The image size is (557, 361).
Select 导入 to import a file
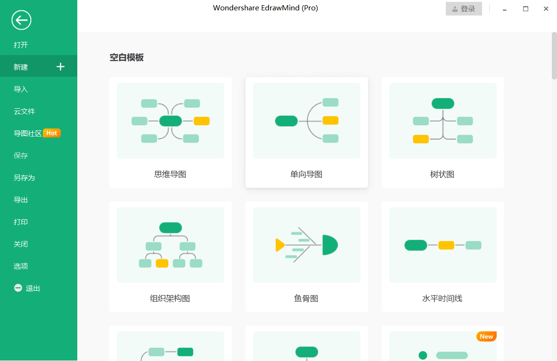pos(21,88)
